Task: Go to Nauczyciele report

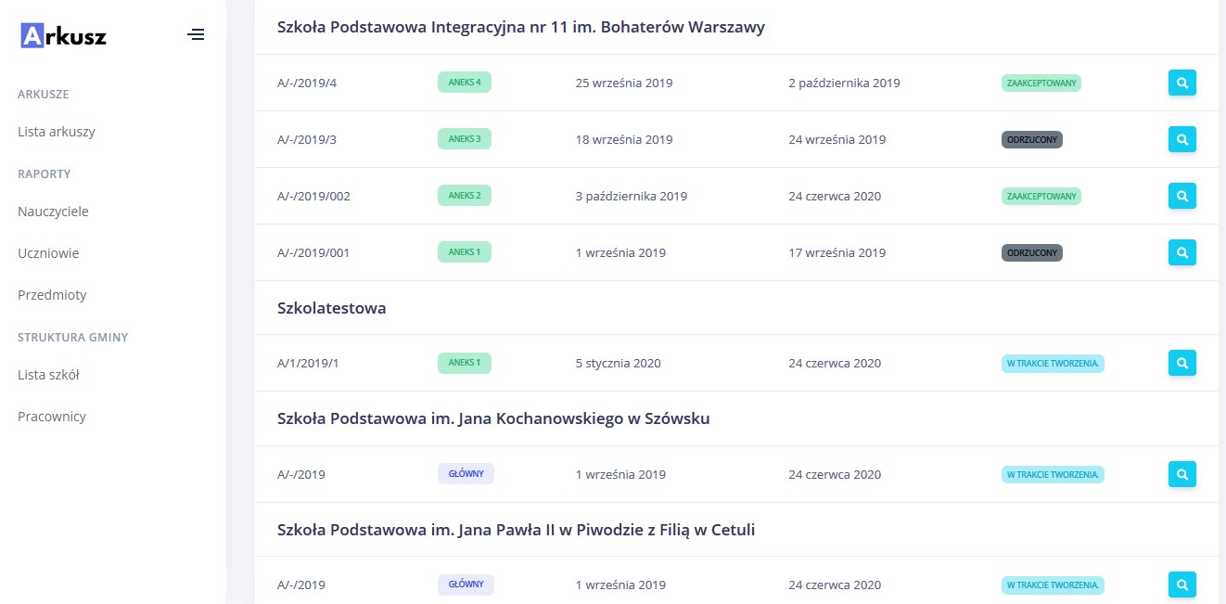Action: pyautogui.click(x=53, y=212)
